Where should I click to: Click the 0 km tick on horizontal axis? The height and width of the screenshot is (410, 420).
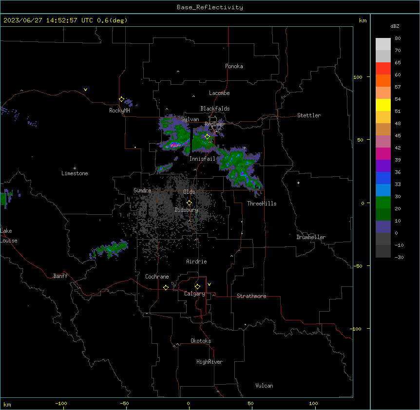click(x=188, y=403)
